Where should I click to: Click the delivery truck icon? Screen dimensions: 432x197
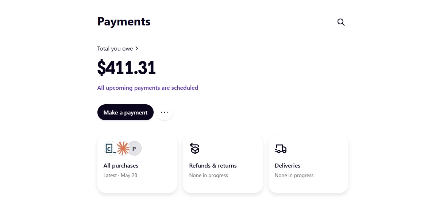281,149
